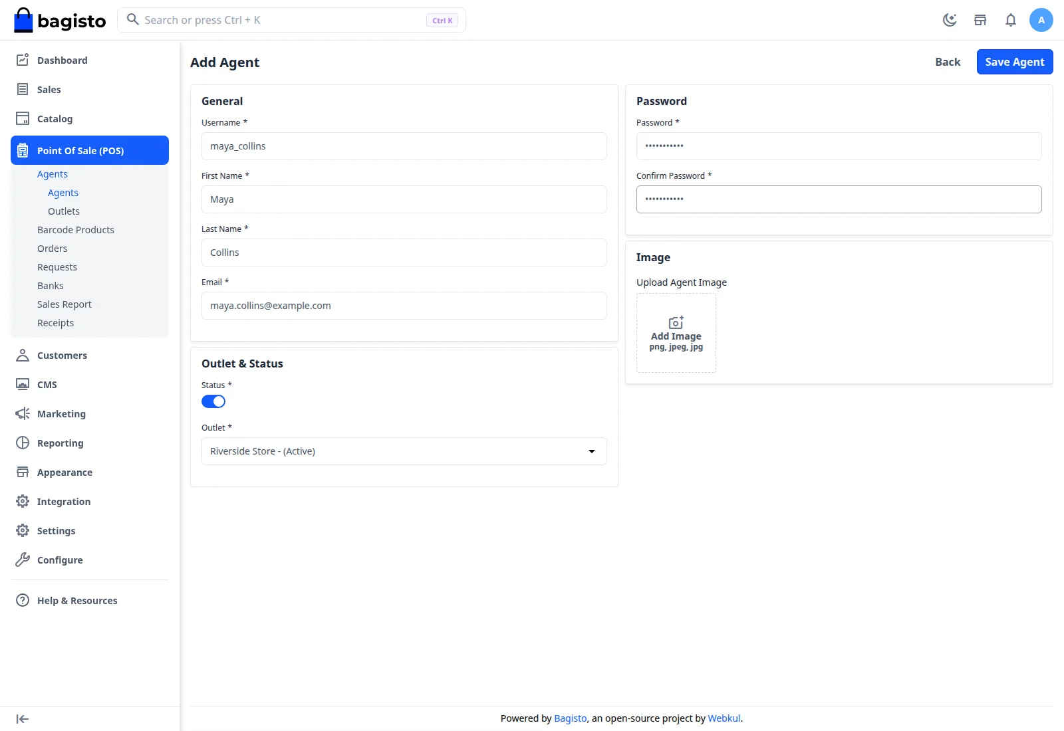Click the Point Of Sale calculator icon
The height and width of the screenshot is (731, 1064).
(23, 150)
